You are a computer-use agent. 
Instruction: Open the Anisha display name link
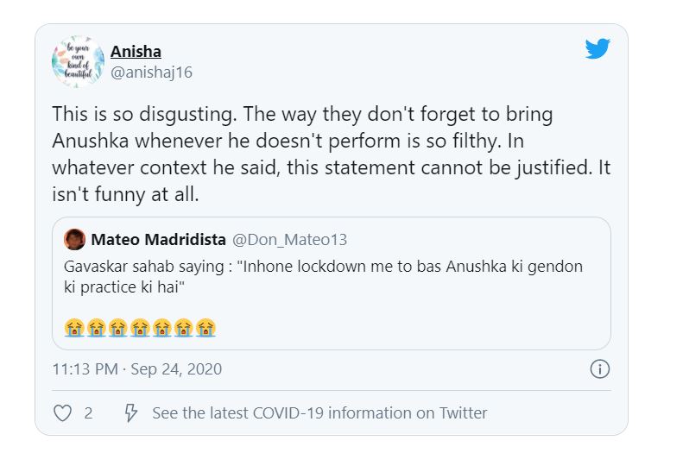[x=136, y=51]
